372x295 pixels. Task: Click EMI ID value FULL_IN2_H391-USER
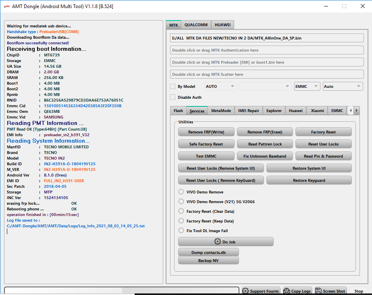pos(64,181)
